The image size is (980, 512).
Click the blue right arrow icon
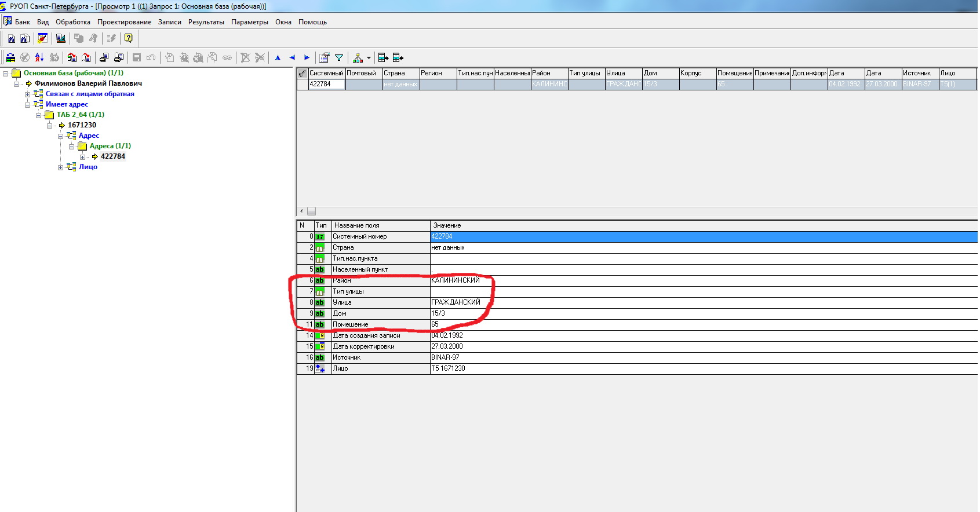tap(307, 57)
